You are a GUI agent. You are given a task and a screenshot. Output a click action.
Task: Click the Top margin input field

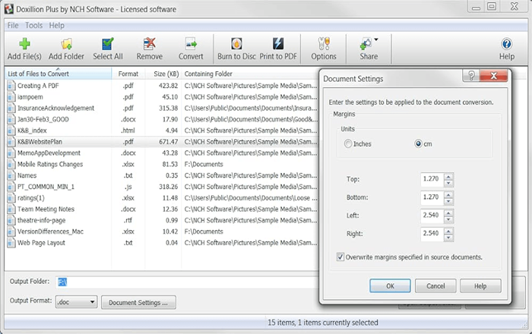click(x=432, y=179)
